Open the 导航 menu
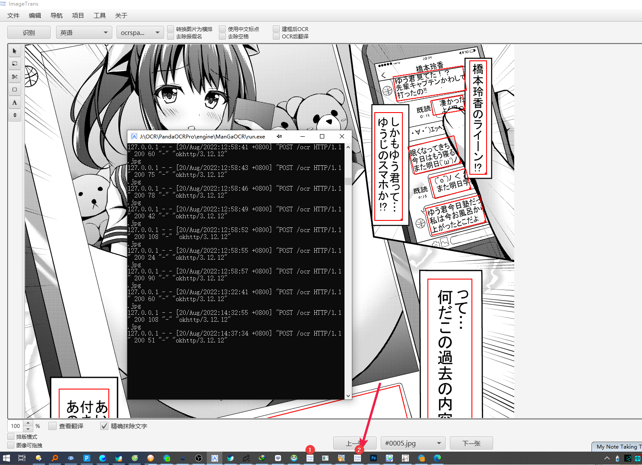The image size is (642, 465). point(57,16)
